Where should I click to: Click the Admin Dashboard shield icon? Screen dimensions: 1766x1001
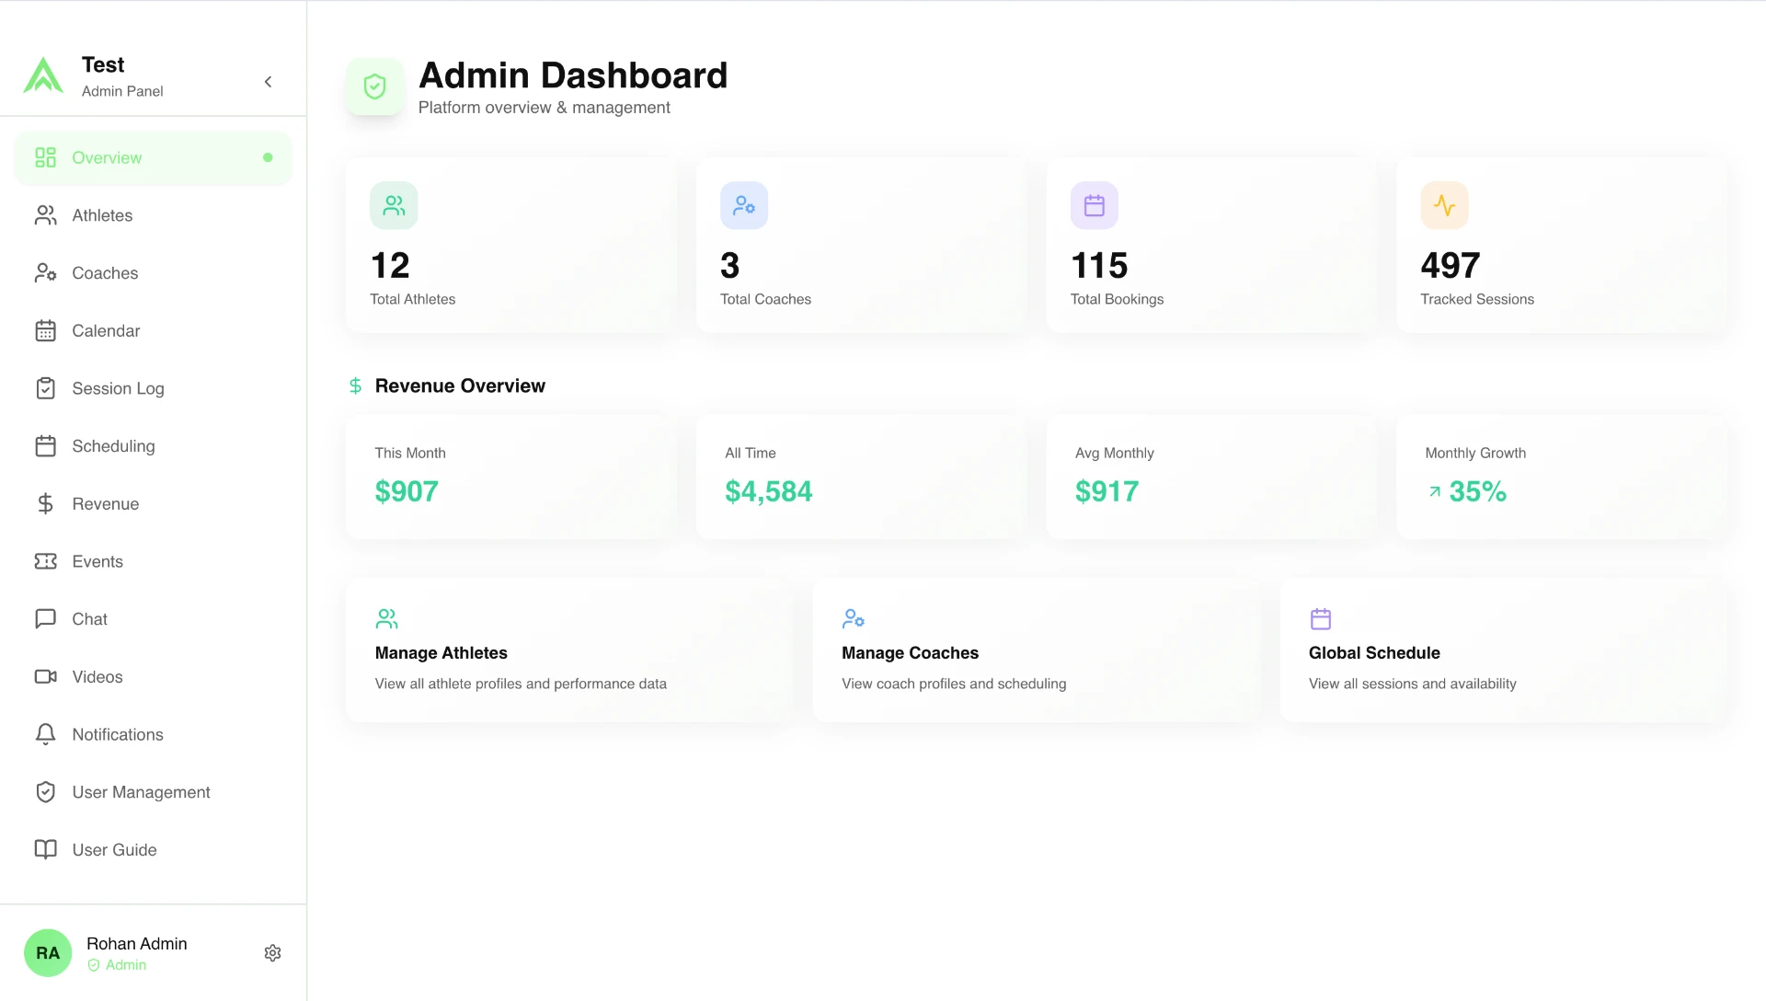click(x=374, y=86)
